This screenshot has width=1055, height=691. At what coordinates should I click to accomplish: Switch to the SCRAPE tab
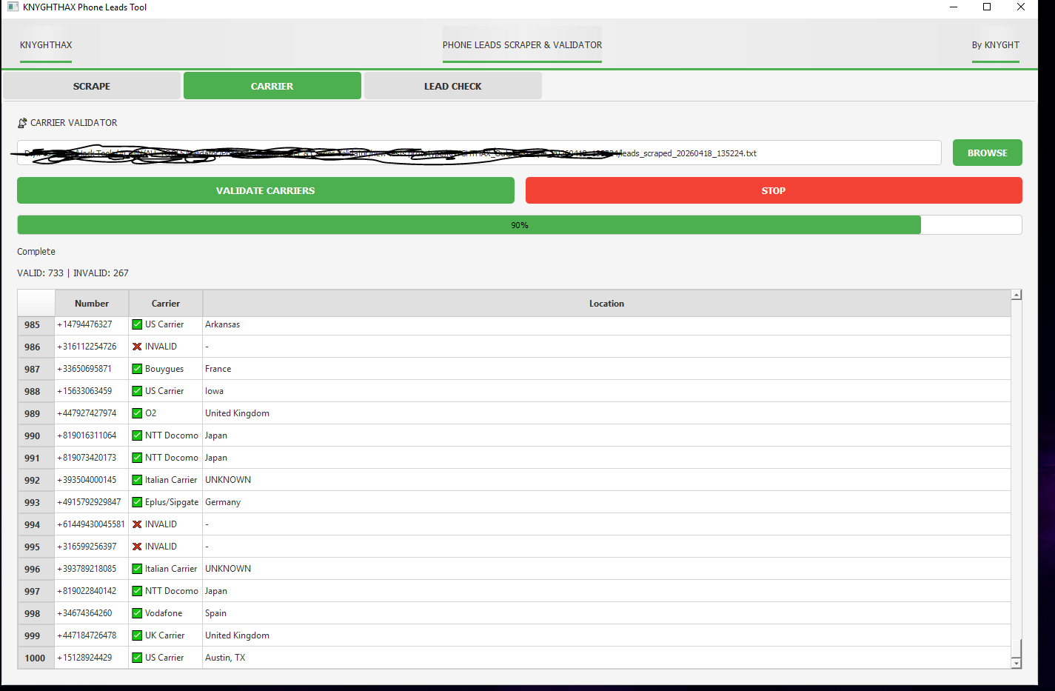(92, 86)
